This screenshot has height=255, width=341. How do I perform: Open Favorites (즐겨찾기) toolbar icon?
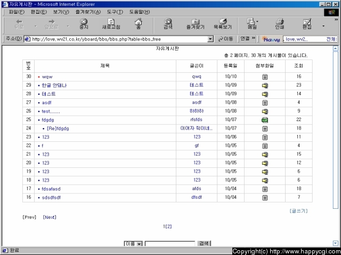coord(196,24)
